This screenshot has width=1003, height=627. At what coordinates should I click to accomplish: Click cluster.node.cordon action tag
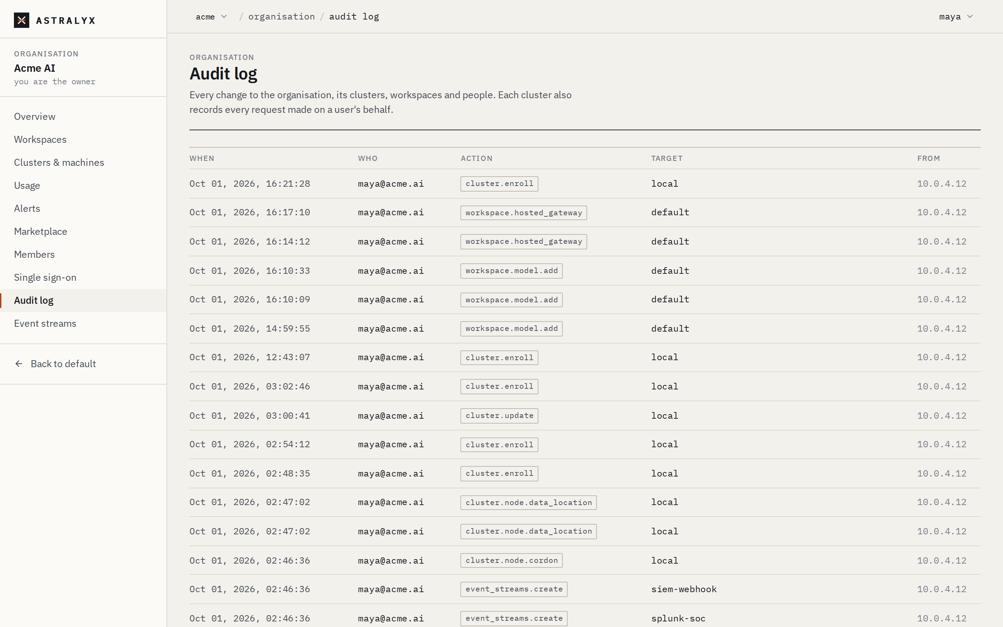512,560
